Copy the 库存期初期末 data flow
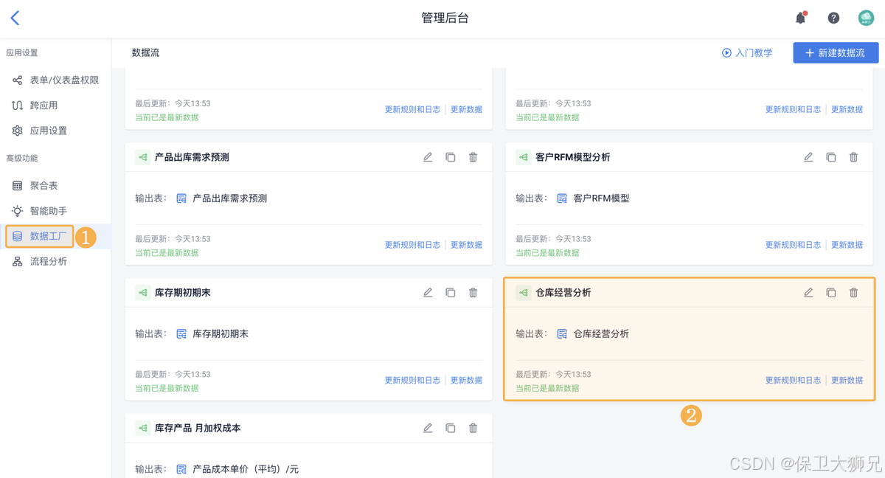The width and height of the screenshot is (885, 478). click(451, 293)
